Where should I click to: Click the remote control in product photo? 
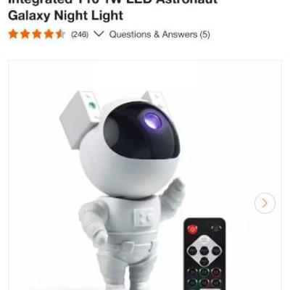click(204, 254)
